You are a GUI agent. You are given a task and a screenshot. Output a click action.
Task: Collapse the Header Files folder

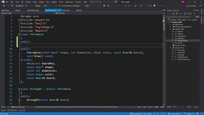pos(170,29)
